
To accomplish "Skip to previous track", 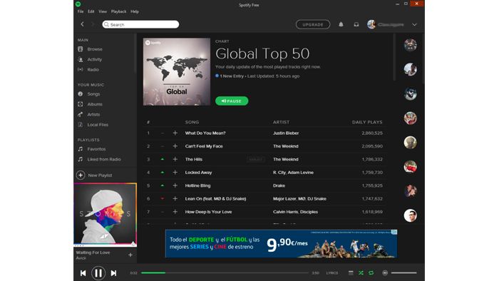I will 83,273.
